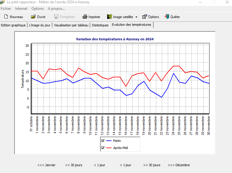This screenshot has width=232, height=173.
Task: Click the app icon in the title bar
Action: (2, 2)
